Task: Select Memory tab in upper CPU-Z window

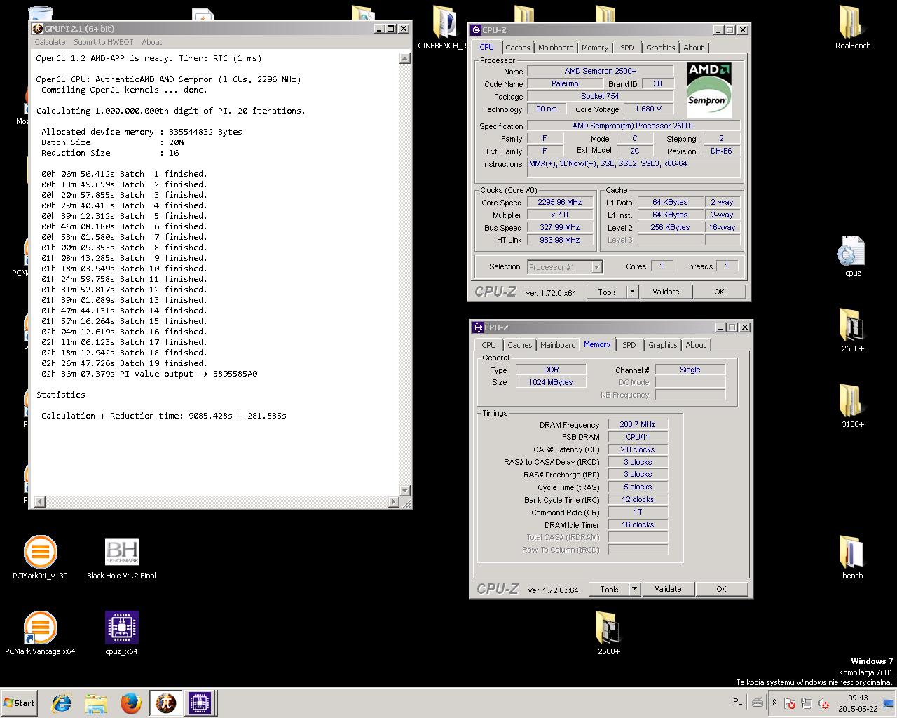Action: point(595,48)
